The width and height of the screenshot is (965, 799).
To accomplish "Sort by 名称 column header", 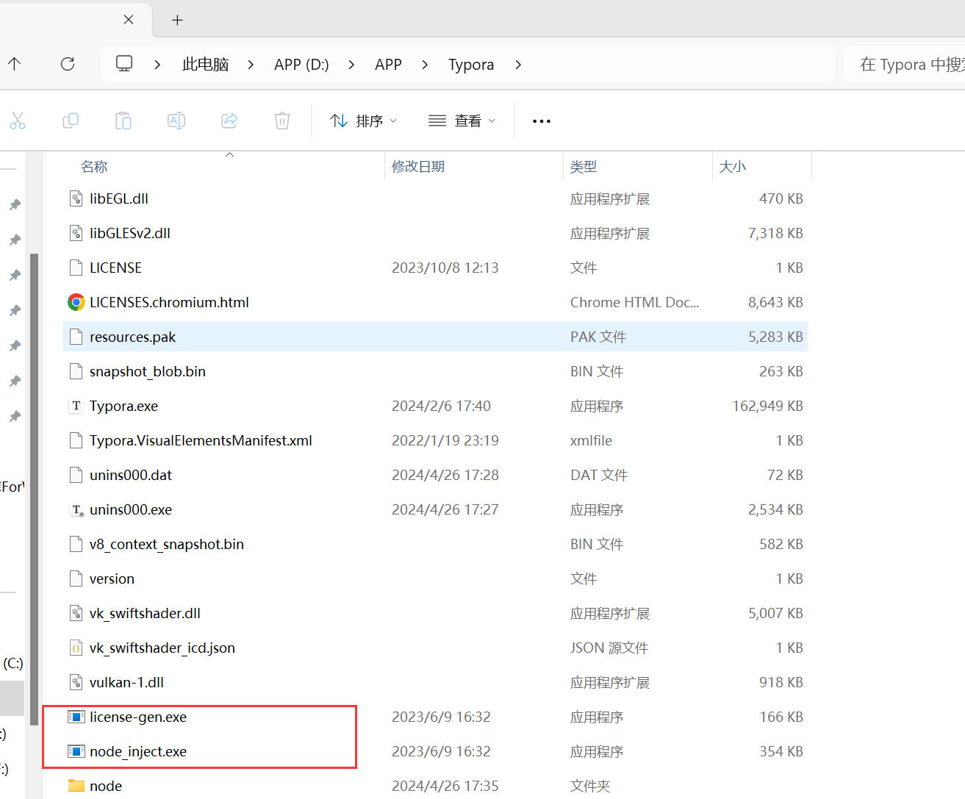I will pyautogui.click(x=94, y=167).
